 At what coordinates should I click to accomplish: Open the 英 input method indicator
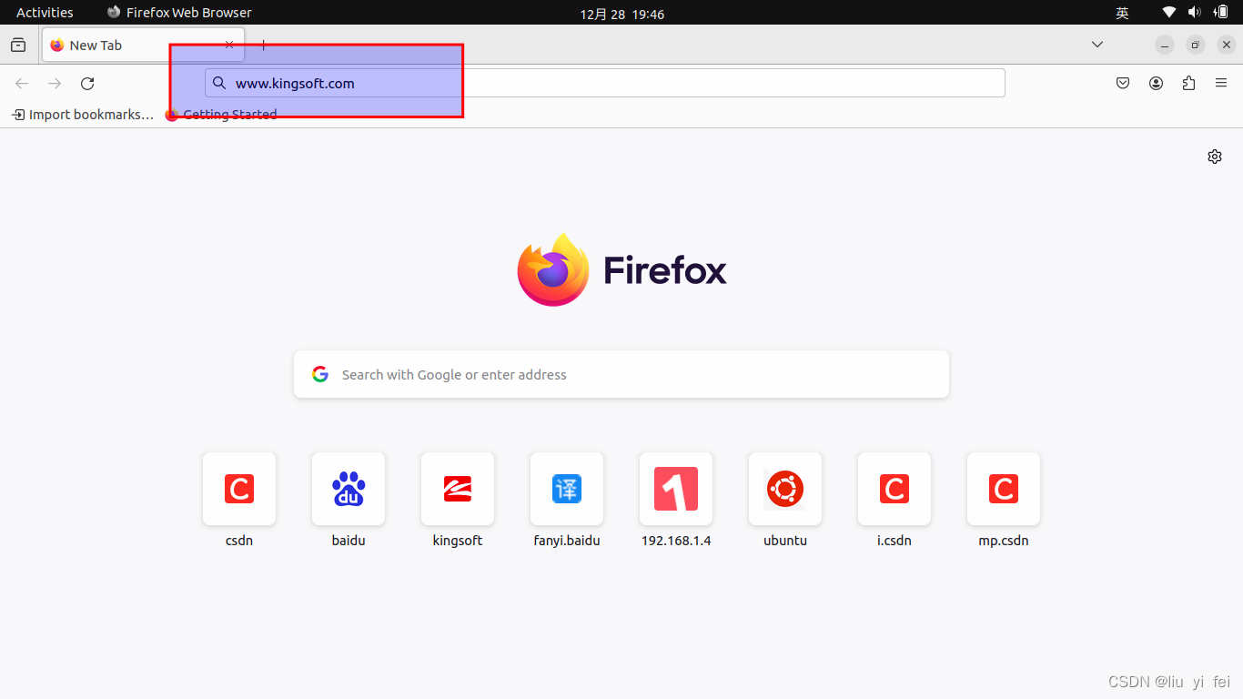pos(1123,13)
